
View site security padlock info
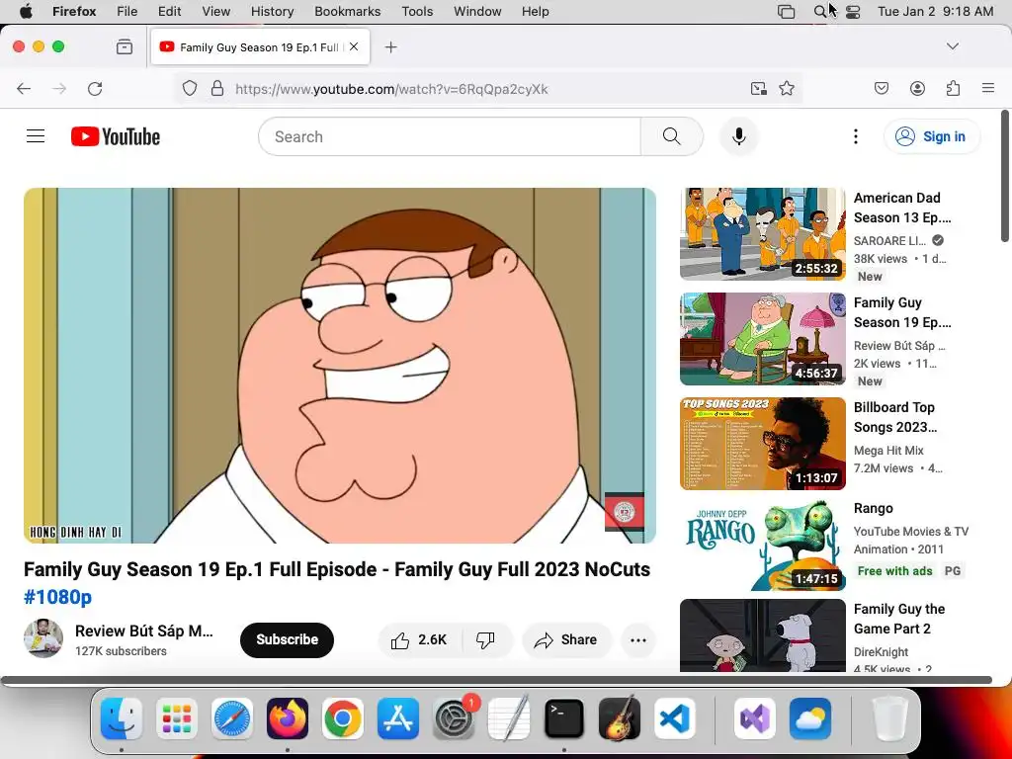pos(217,88)
